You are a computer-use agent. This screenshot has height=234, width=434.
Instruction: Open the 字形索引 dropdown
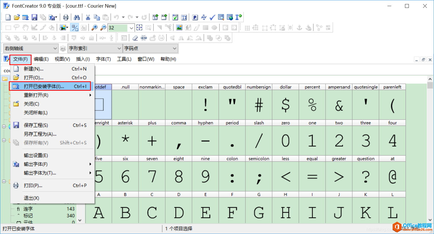click(95, 48)
